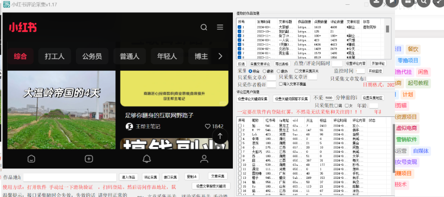444x197 pixels.
Task: Focus the 点赞/评论间隔时 input box
Action: [337, 64]
